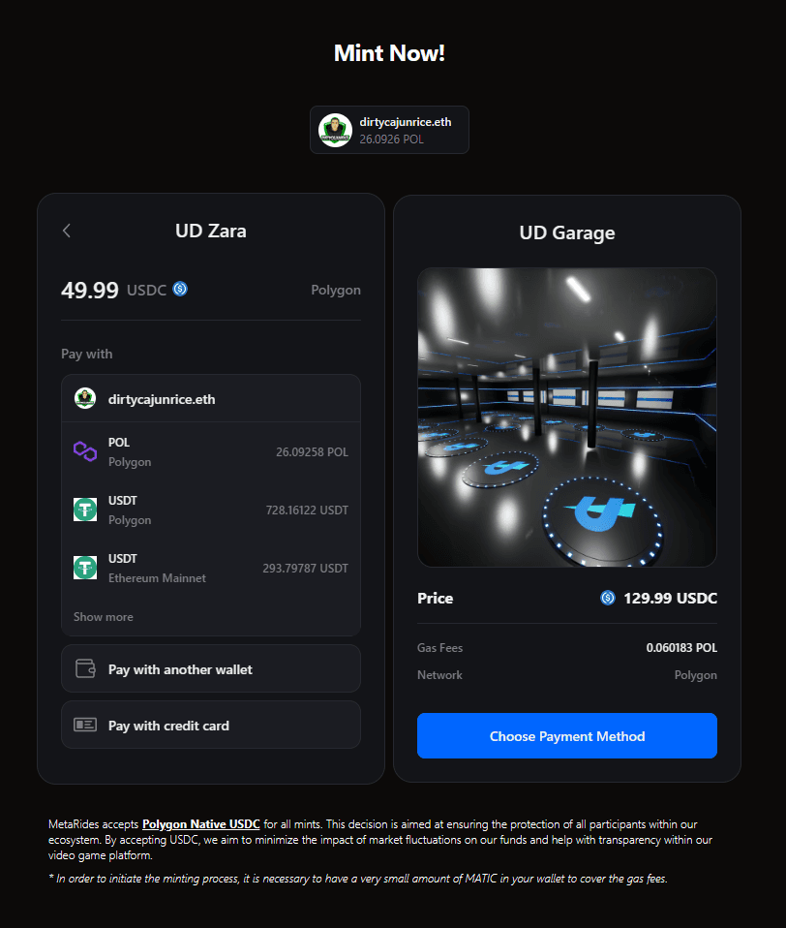Click the Choose Payment Method button

566,736
